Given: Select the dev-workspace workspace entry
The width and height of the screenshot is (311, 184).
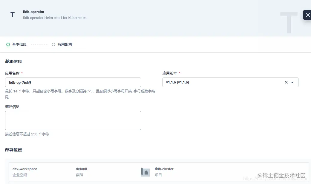Looking at the screenshot, I should (25, 172).
